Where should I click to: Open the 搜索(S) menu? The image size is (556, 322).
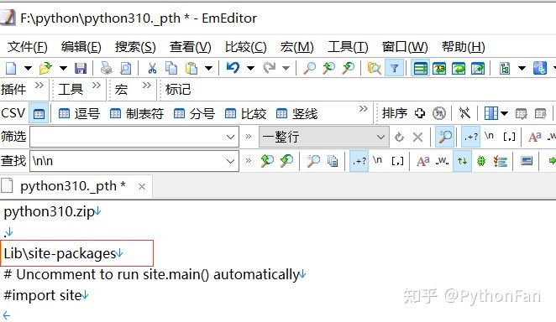[x=135, y=47]
